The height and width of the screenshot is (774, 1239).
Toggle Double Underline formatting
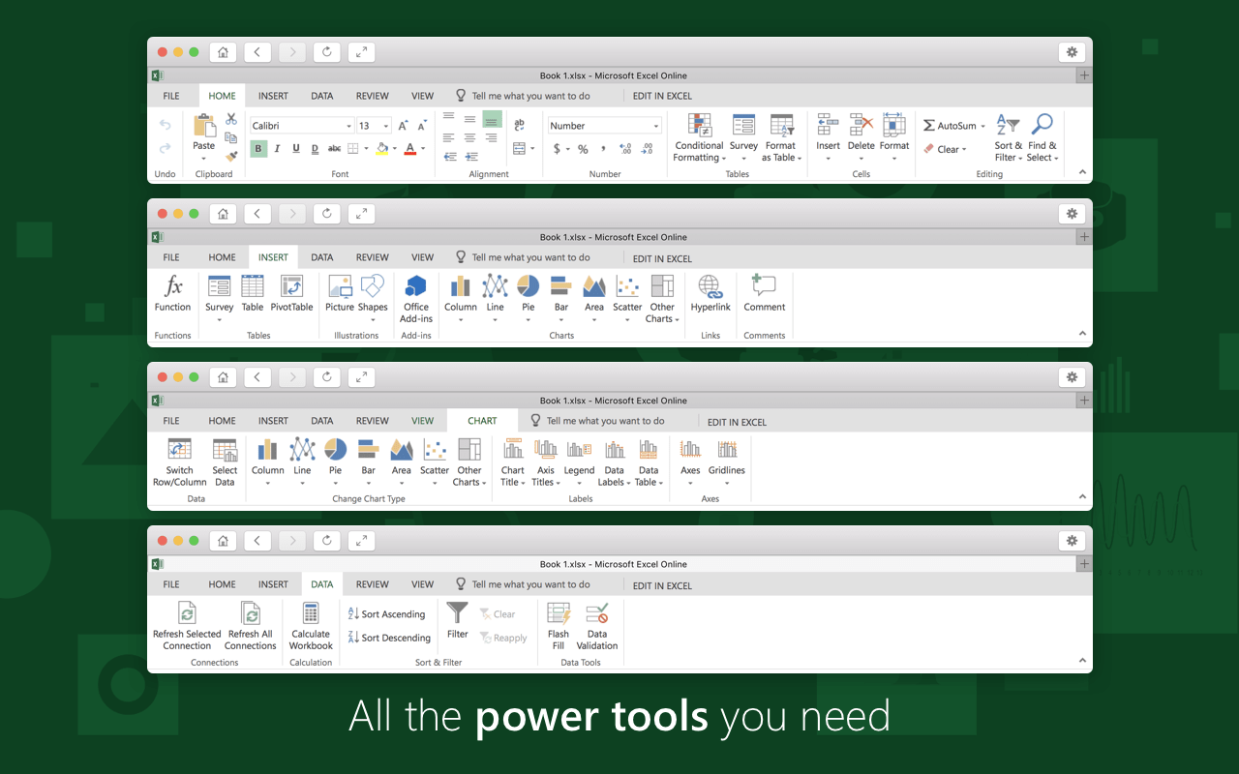click(x=316, y=148)
